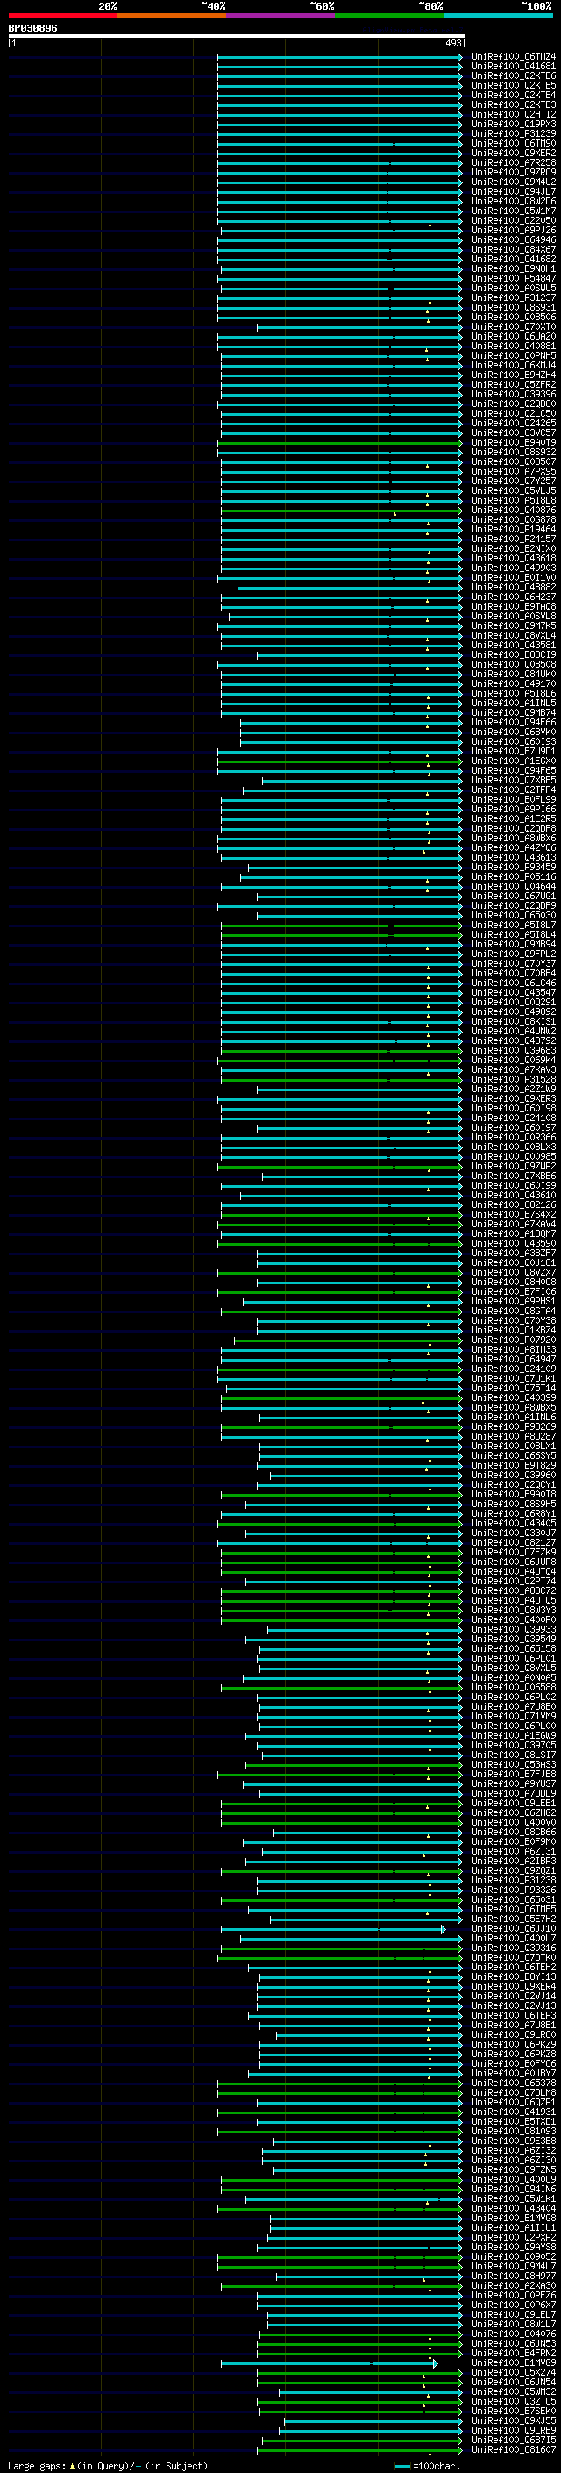
Task: Open hit UniRef100_Q6H237
Action: 514,597
